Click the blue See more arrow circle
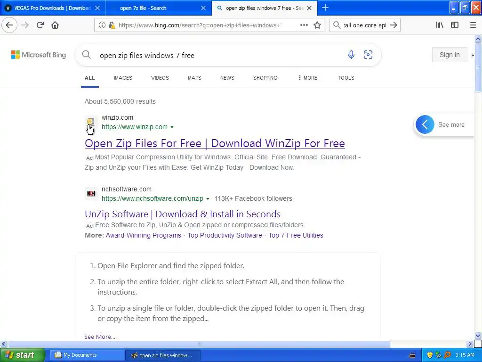The image size is (482, 362). (x=425, y=124)
